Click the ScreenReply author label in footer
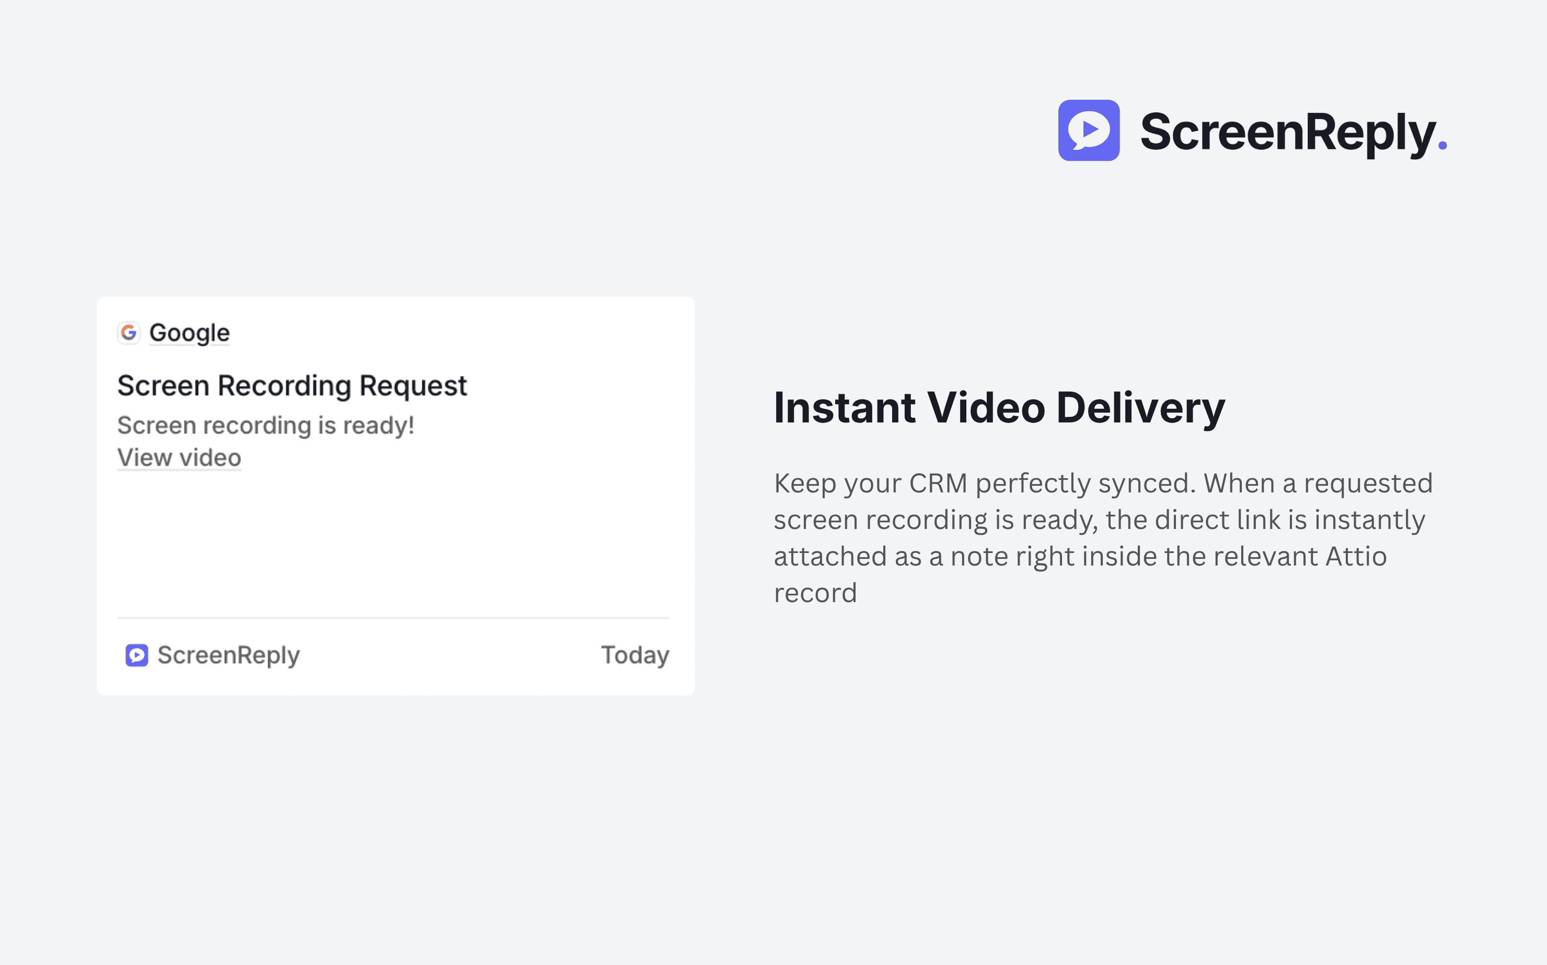The width and height of the screenshot is (1547, 965). pos(228,655)
